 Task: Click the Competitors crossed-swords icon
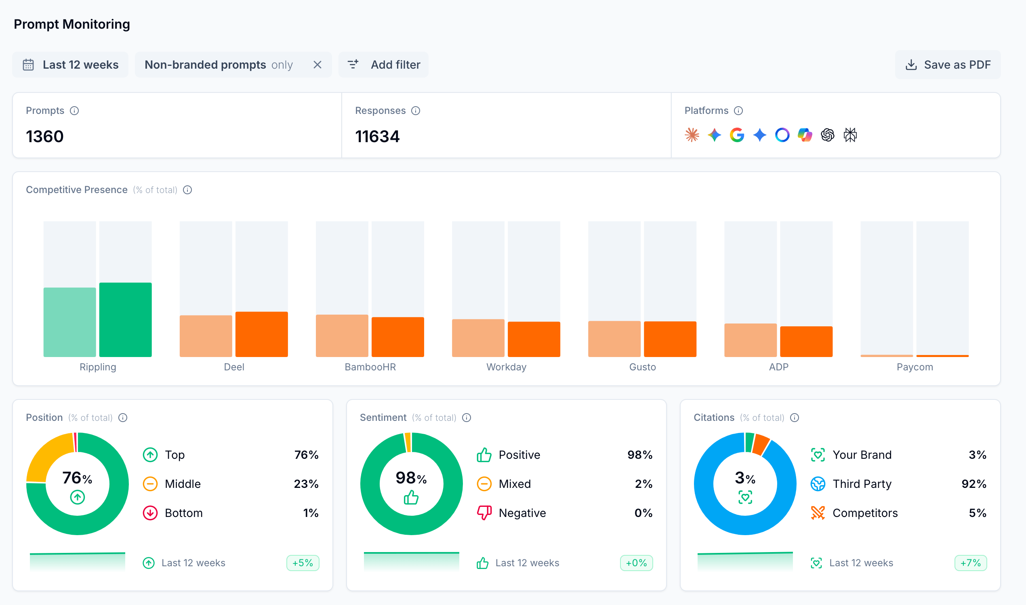818,513
